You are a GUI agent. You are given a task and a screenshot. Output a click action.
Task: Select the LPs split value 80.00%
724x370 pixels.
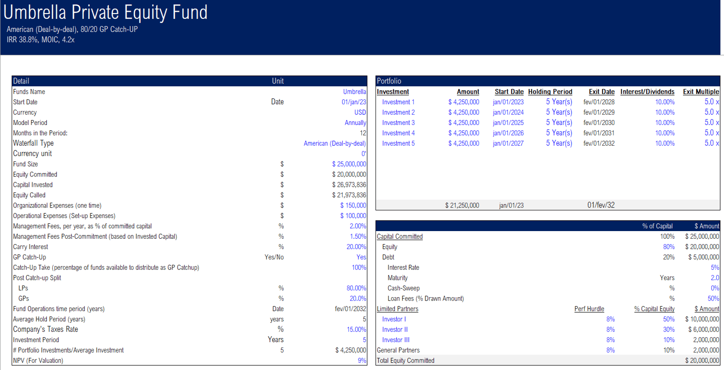pyautogui.click(x=356, y=288)
